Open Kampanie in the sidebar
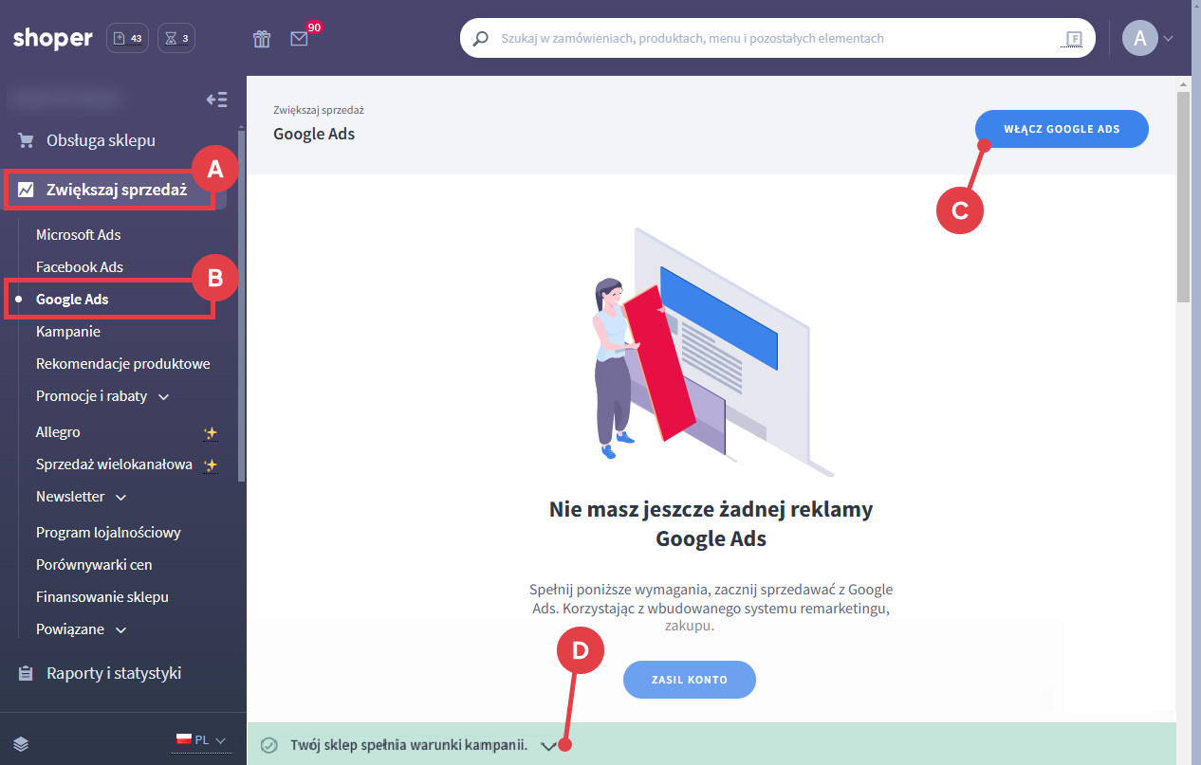Image resolution: width=1201 pixels, height=765 pixels. pyautogui.click(x=68, y=331)
